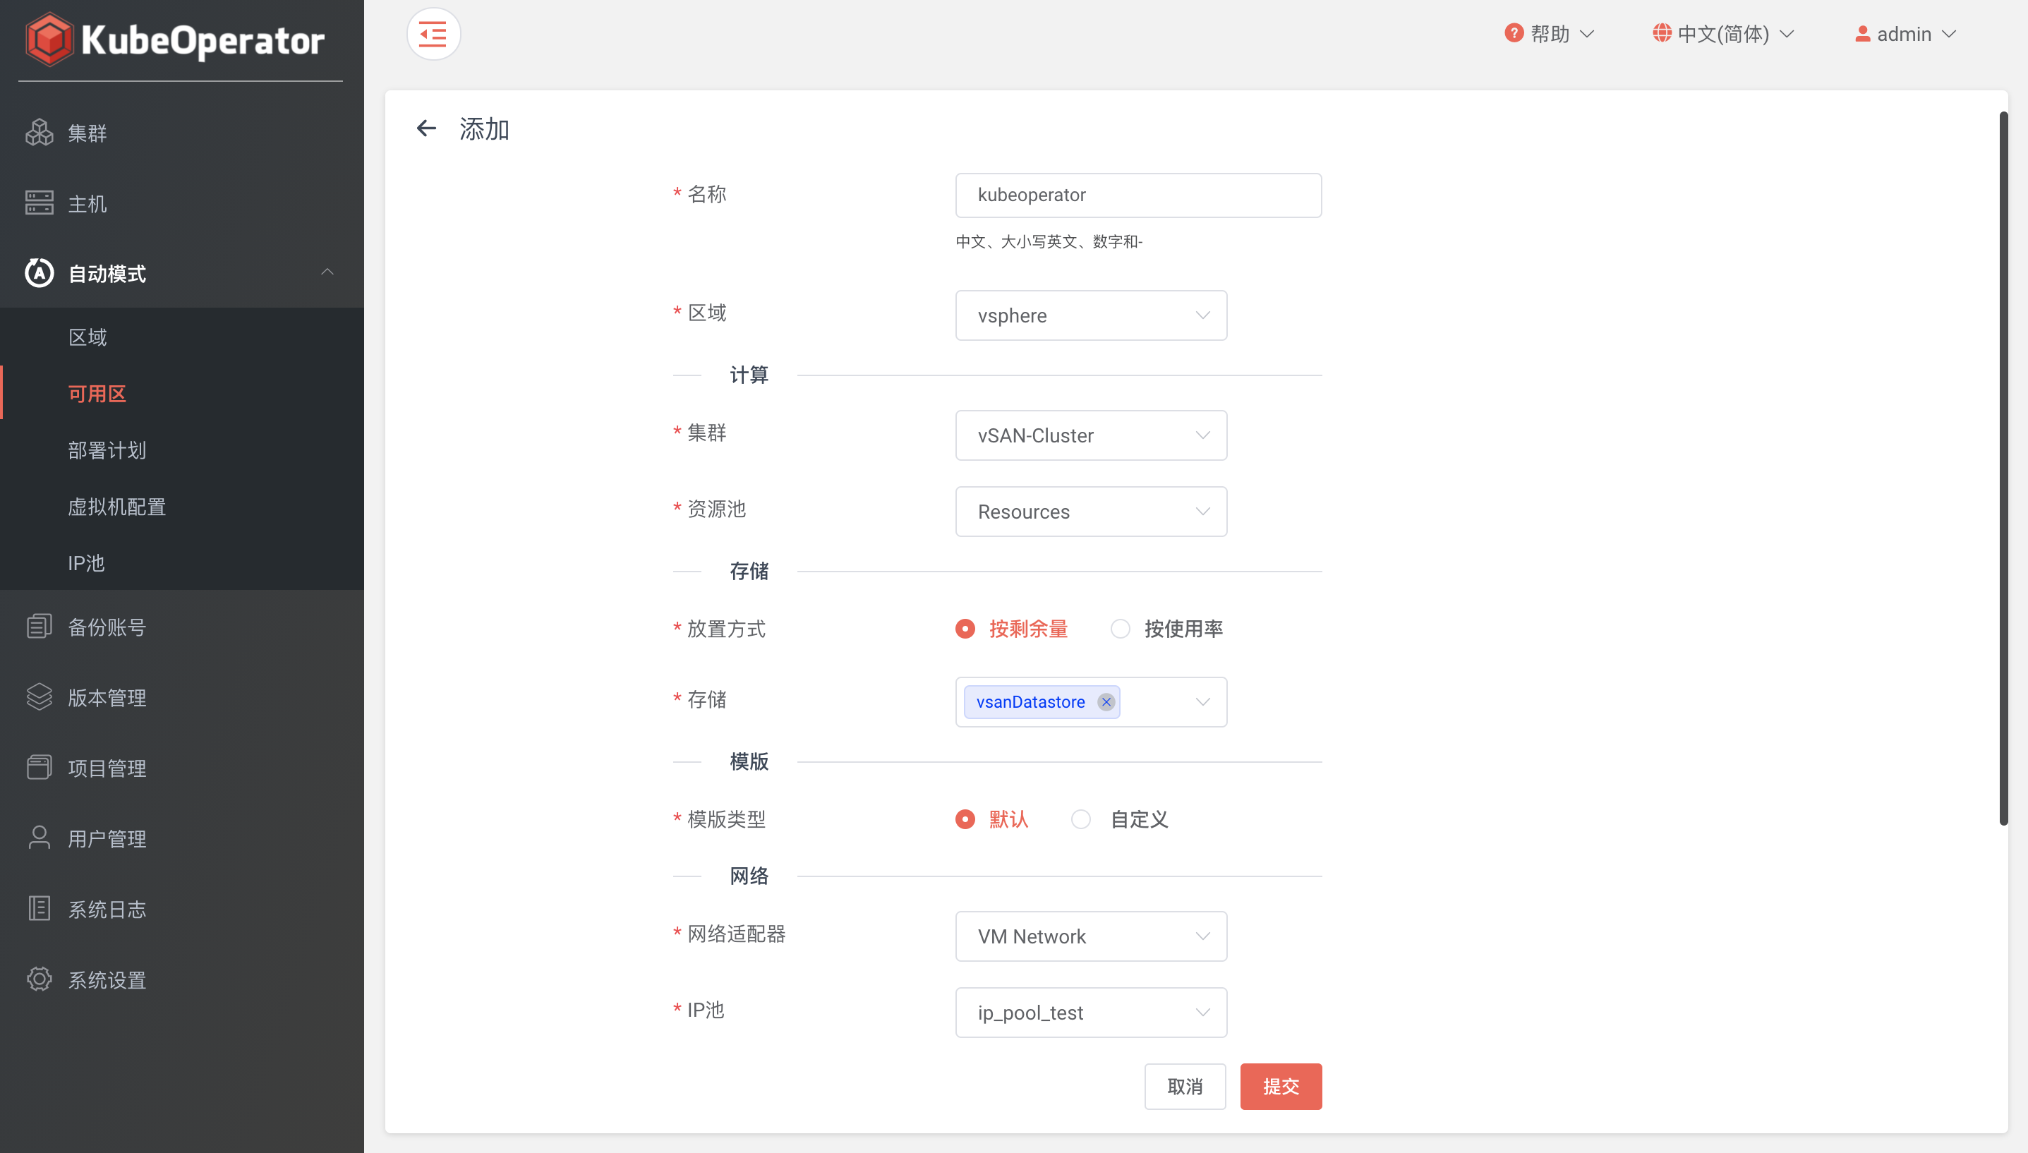Select the 按使用率 placement radio option

(x=1120, y=629)
